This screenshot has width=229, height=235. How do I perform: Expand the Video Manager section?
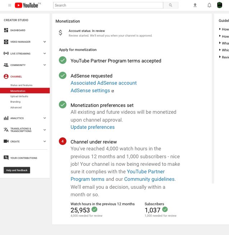click(x=45, y=42)
